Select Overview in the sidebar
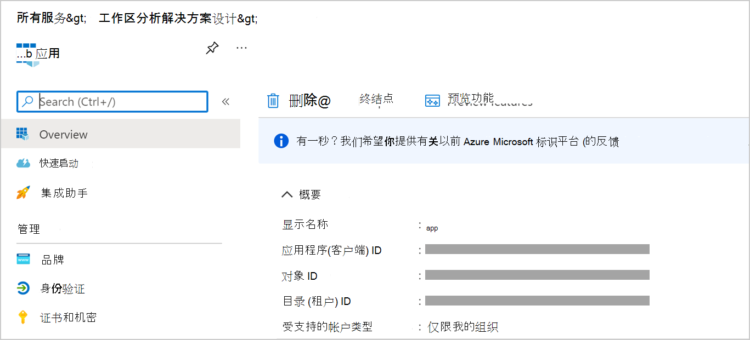This screenshot has width=750, height=340. coord(120,134)
